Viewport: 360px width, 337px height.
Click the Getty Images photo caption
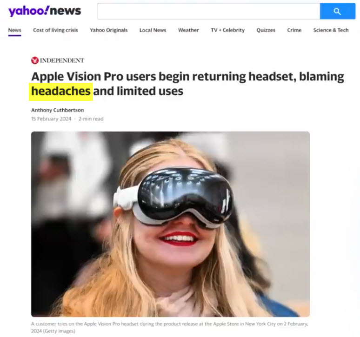point(170,327)
